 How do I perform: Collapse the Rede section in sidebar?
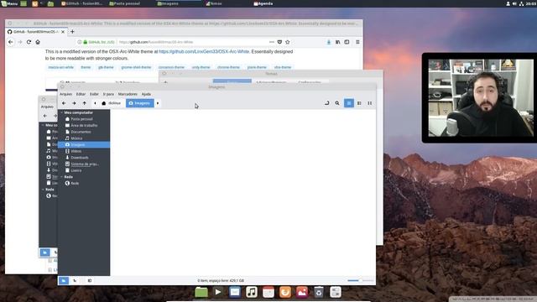61,177
